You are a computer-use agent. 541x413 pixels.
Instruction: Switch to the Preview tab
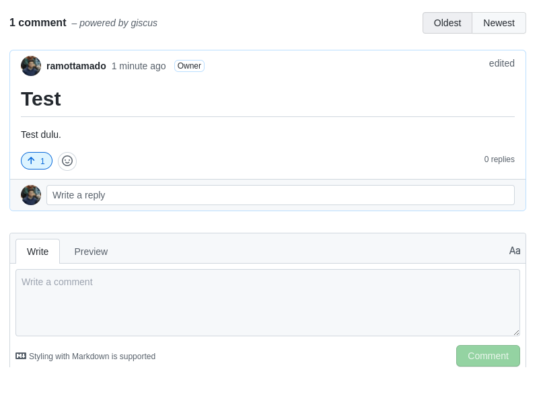(91, 251)
